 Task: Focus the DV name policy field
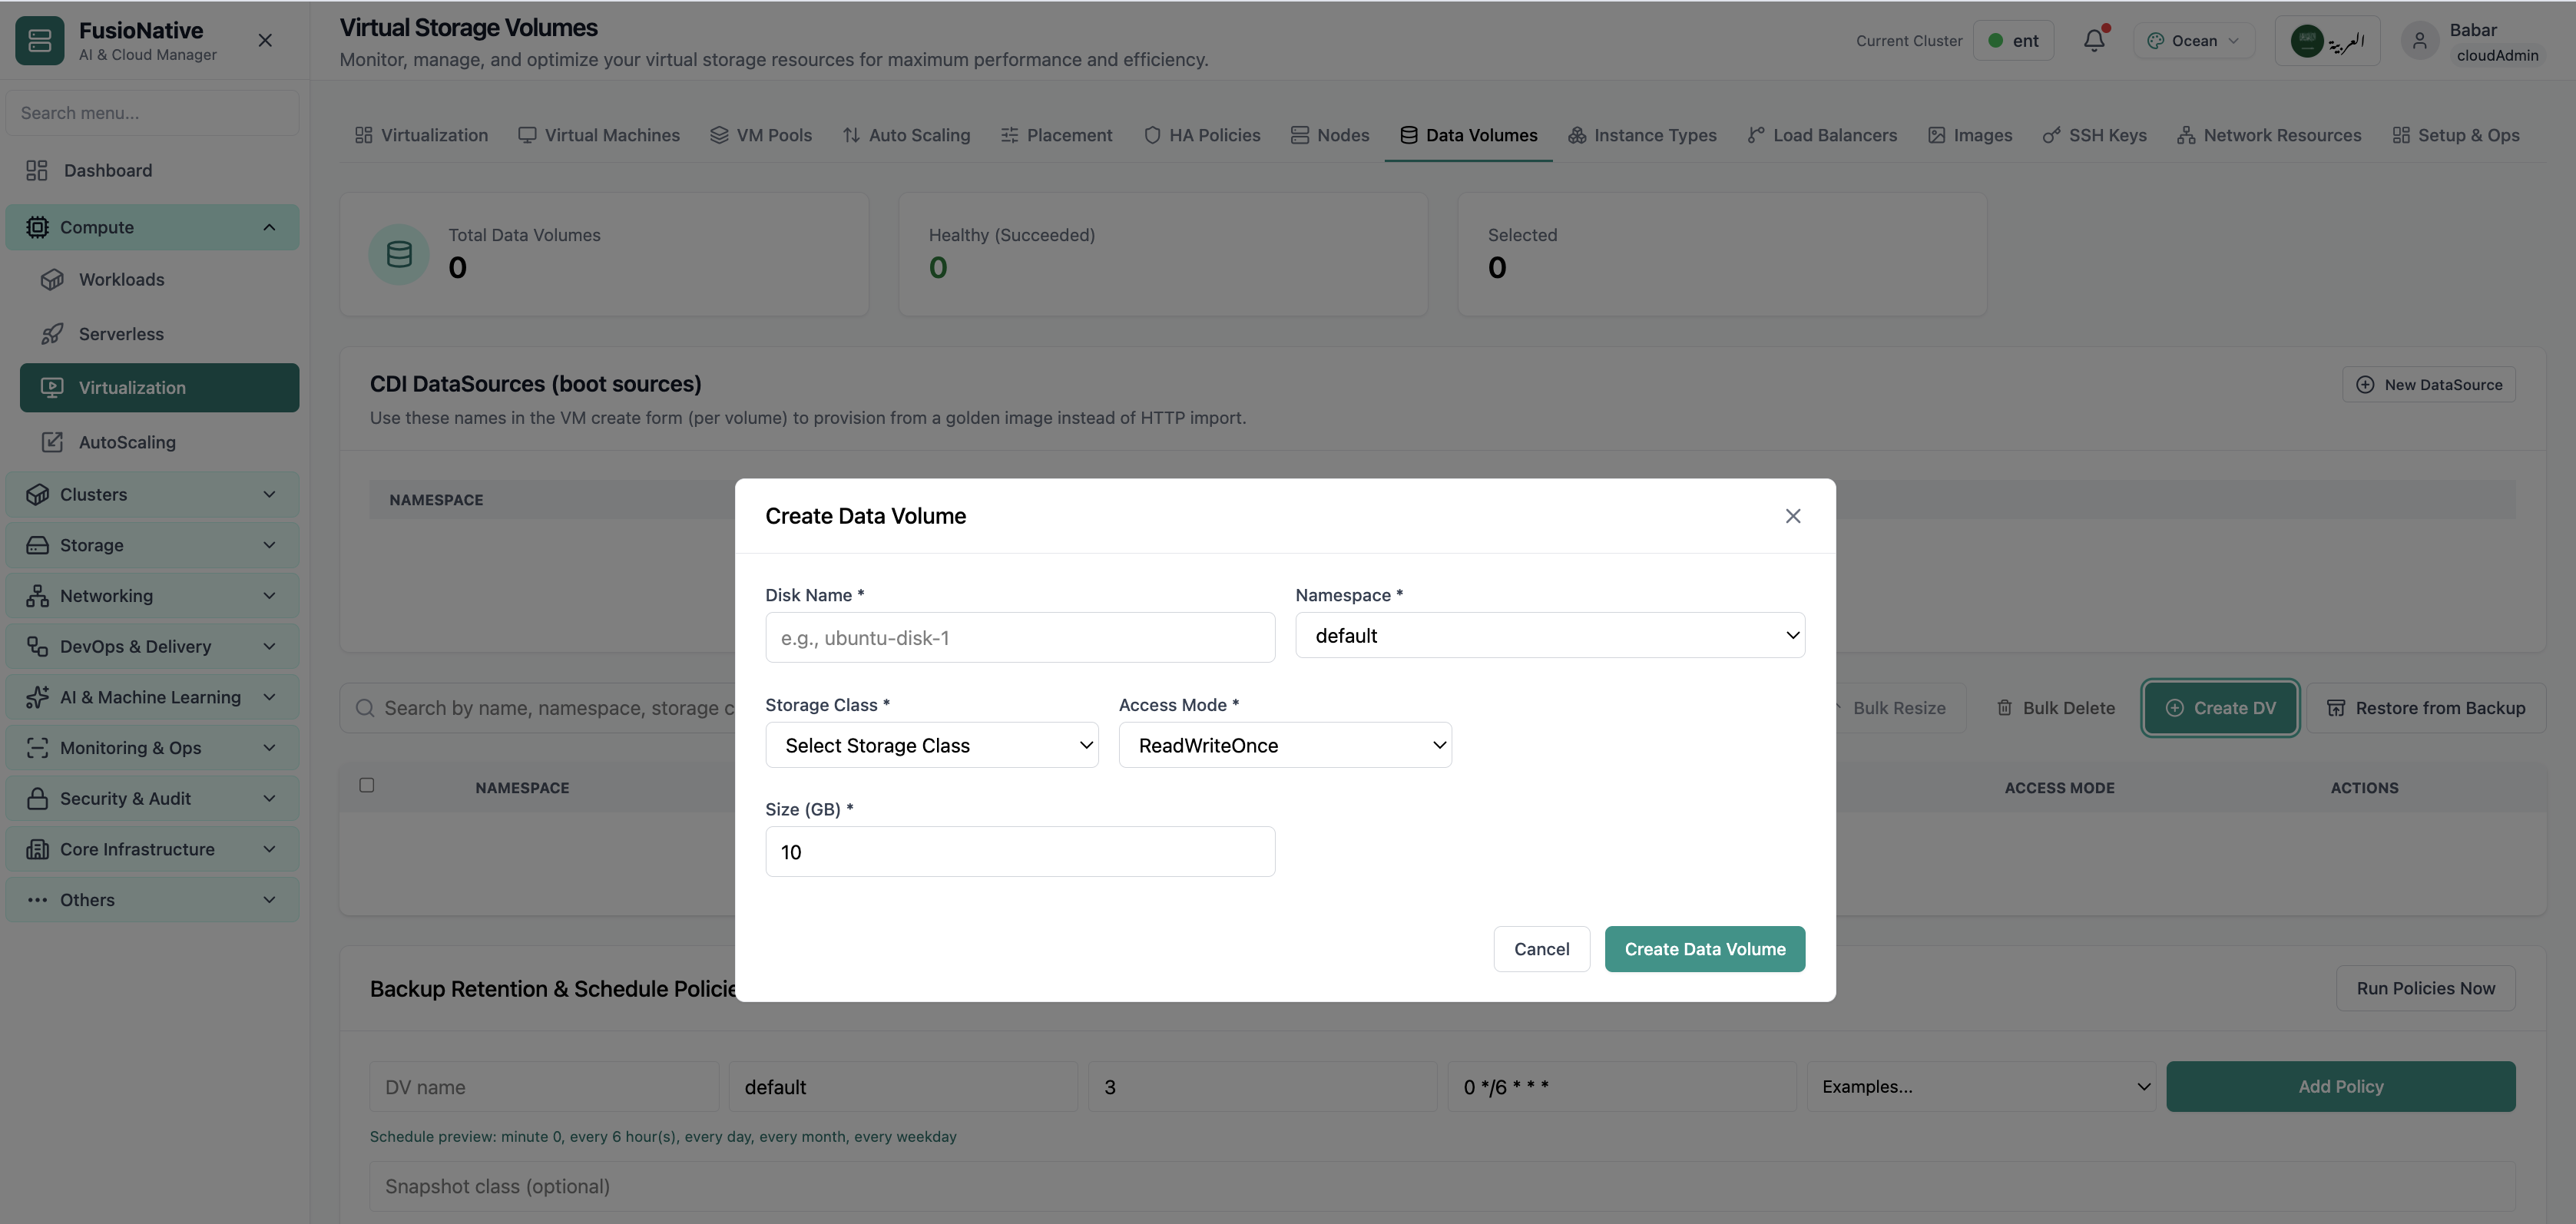pyautogui.click(x=544, y=1086)
